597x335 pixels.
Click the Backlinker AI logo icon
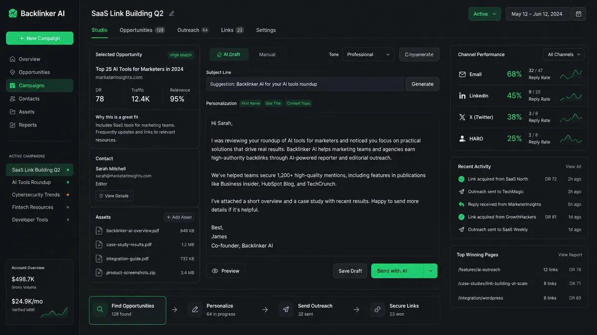(x=13, y=13)
